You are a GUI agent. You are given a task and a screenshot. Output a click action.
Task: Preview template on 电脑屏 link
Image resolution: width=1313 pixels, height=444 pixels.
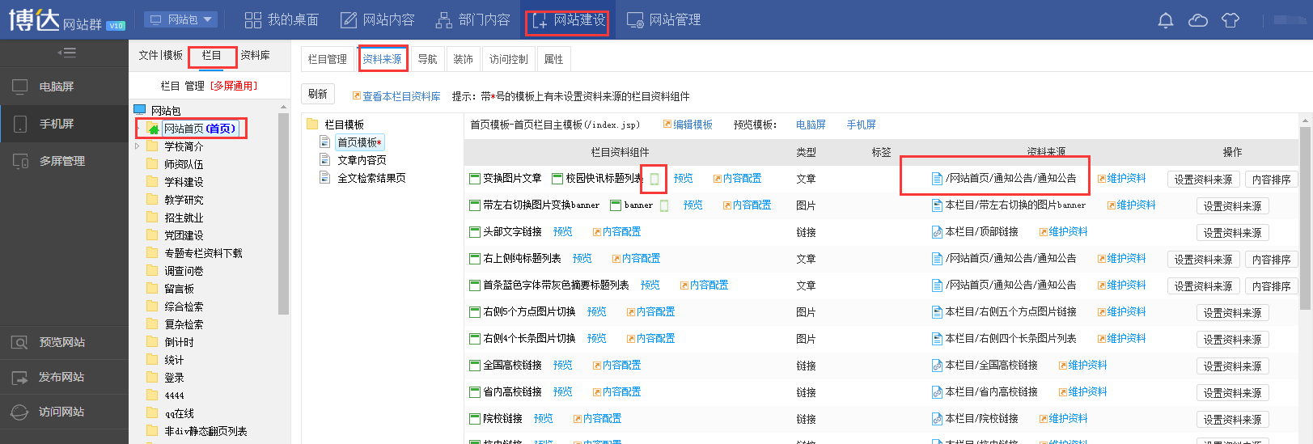click(811, 125)
